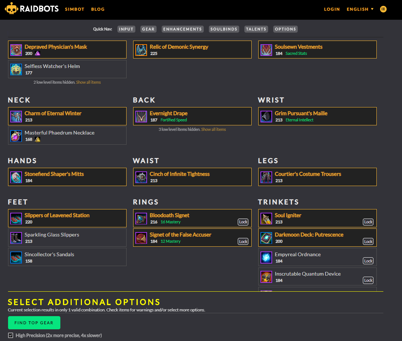Click Empyreal Ordnance item name
The width and height of the screenshot is (402, 341).
(x=298, y=254)
